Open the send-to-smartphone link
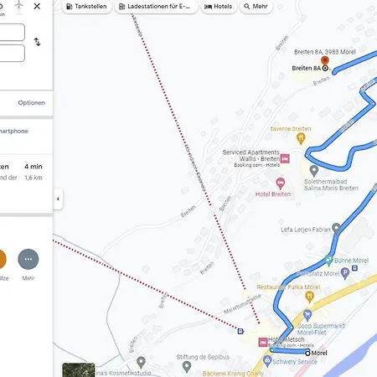This screenshot has width=377, height=377. pyautogui.click(x=14, y=131)
